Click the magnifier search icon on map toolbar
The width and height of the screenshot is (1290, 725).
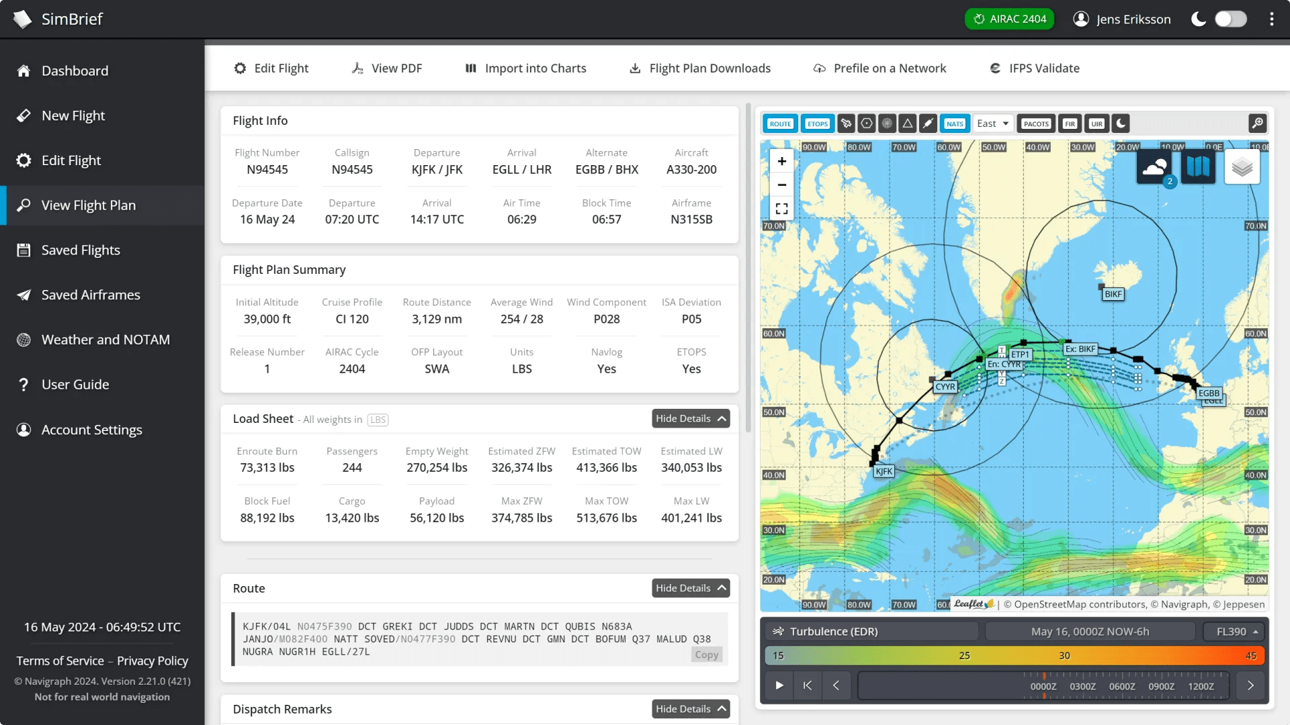[x=1258, y=123]
